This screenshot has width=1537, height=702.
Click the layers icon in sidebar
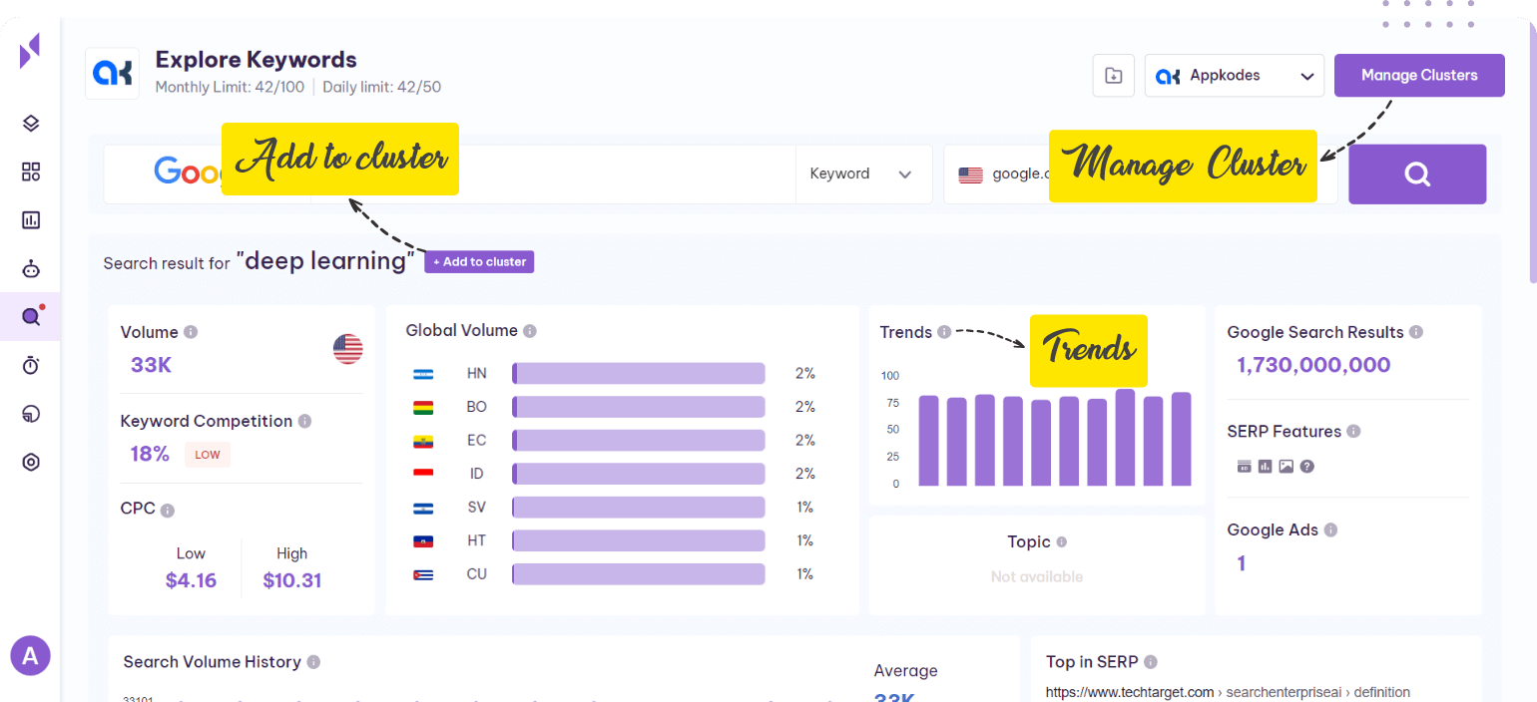31,124
